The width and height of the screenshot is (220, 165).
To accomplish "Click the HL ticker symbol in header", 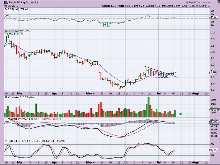I will click(x=6, y=2).
